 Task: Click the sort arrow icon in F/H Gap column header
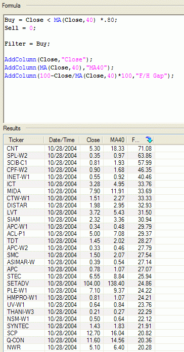point(149,140)
